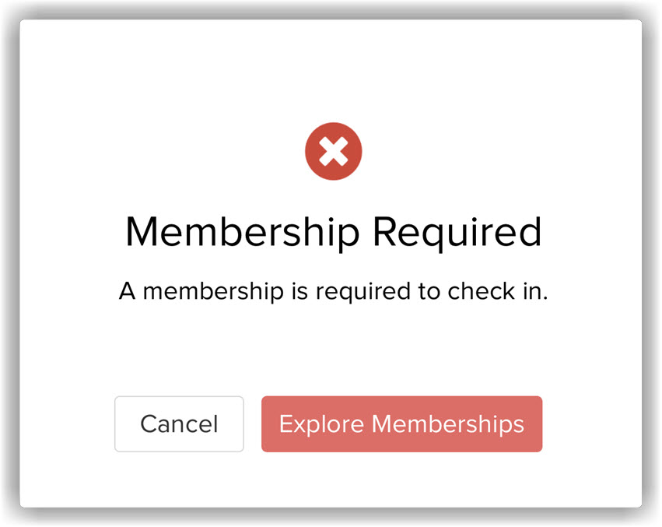Screen dimensions: 662x527
Task: Click the word Required in the title
Action: (x=457, y=232)
